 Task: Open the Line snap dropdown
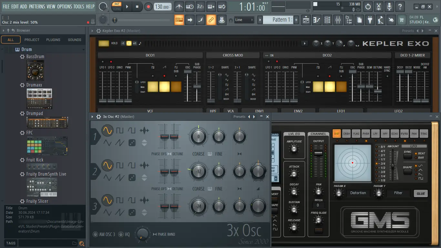coord(244,20)
